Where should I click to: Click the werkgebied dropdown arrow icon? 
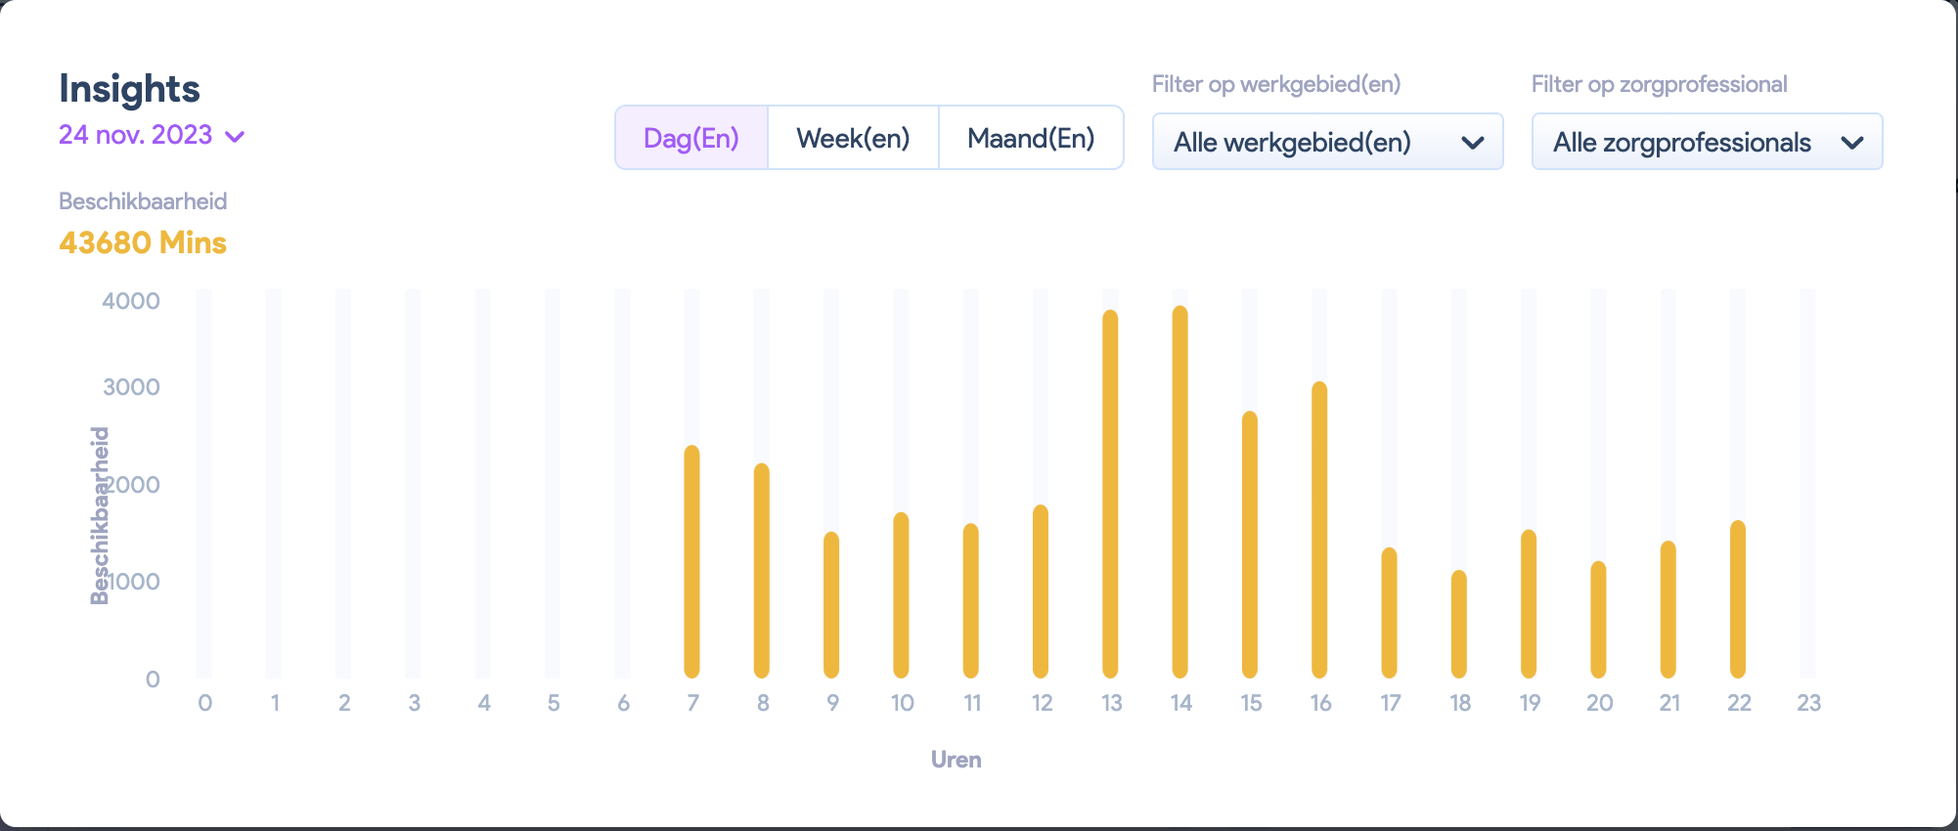tap(1472, 144)
